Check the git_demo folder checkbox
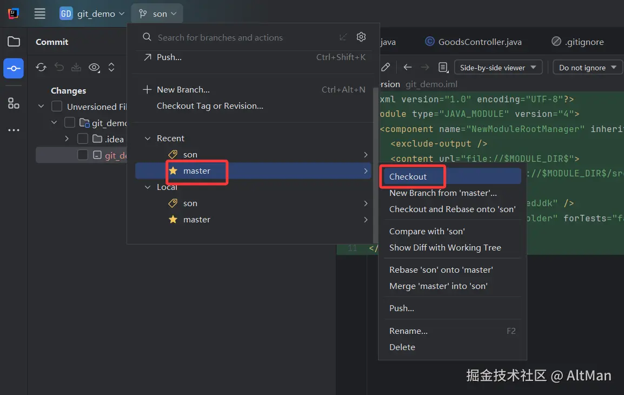Screen dimensions: 624x395 (70, 123)
